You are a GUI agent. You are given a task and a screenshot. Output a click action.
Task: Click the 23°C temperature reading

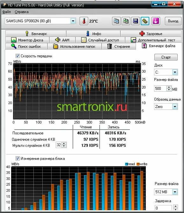[x=93, y=21]
